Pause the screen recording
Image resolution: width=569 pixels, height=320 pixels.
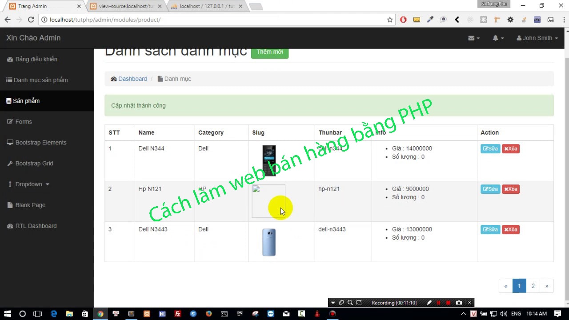[439, 303]
